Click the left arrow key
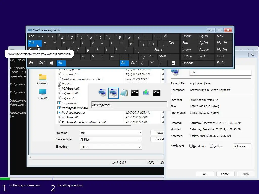Viewport: 259px width, 194px height. (x=142, y=63)
